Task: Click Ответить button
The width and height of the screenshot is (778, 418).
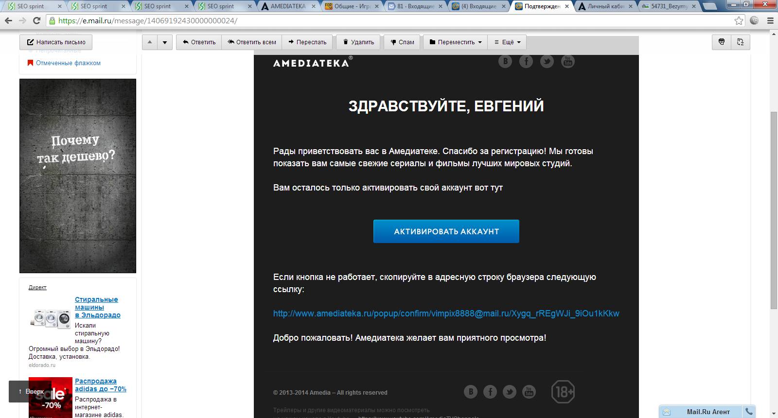Action: (x=199, y=42)
